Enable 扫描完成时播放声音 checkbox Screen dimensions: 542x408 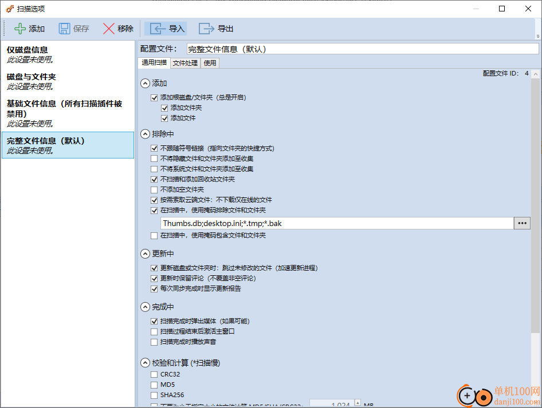click(x=154, y=342)
